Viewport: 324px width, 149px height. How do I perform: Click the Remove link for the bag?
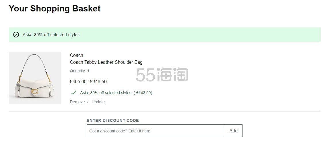(77, 102)
